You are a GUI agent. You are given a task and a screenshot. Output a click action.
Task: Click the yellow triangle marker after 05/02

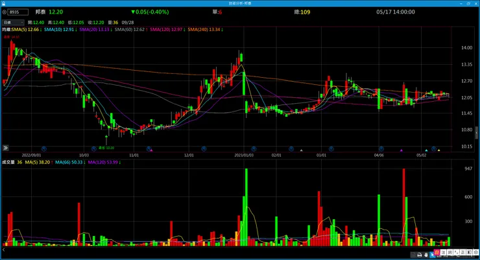pyautogui.click(x=438, y=150)
